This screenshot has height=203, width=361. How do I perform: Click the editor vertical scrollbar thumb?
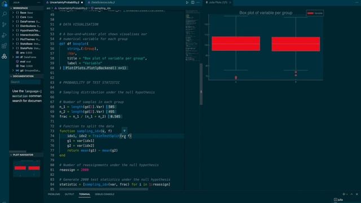point(201,84)
